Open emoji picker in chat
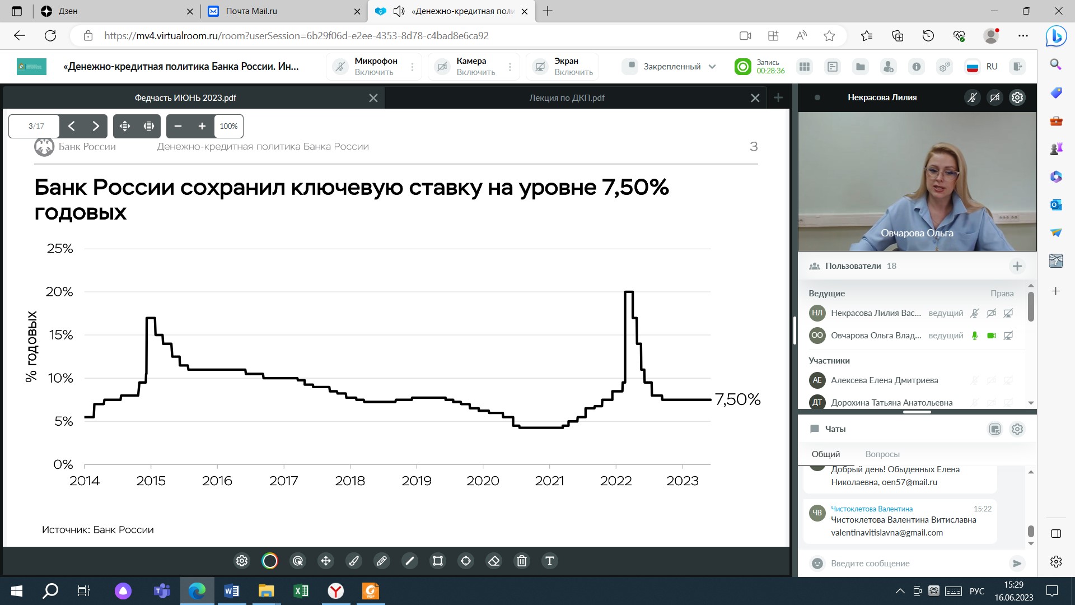This screenshot has width=1075, height=605. tap(817, 564)
